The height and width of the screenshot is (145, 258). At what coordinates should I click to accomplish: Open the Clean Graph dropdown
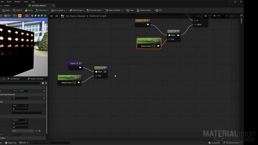tap(77, 10)
